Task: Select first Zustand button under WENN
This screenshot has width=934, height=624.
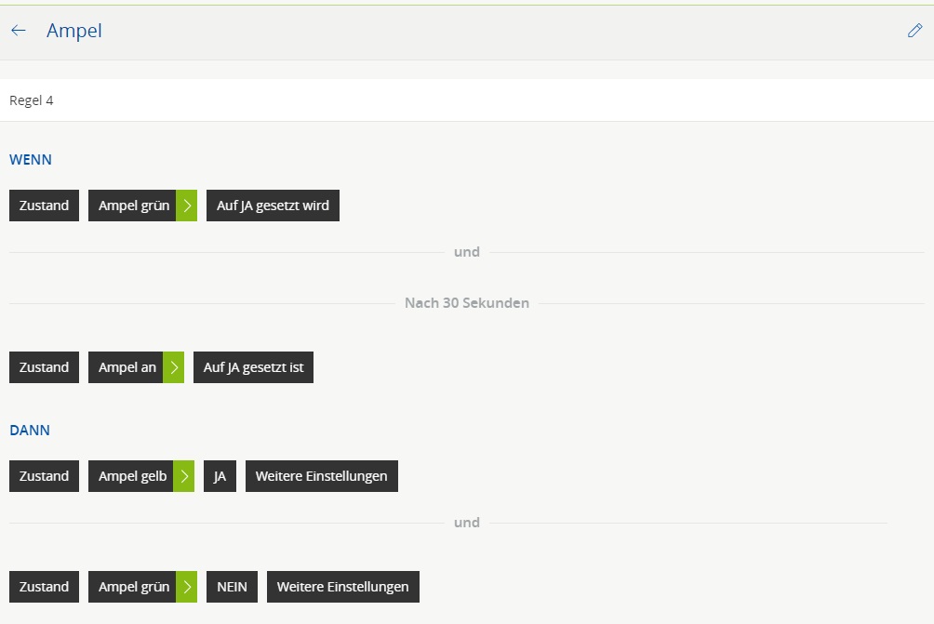Action: tap(44, 206)
